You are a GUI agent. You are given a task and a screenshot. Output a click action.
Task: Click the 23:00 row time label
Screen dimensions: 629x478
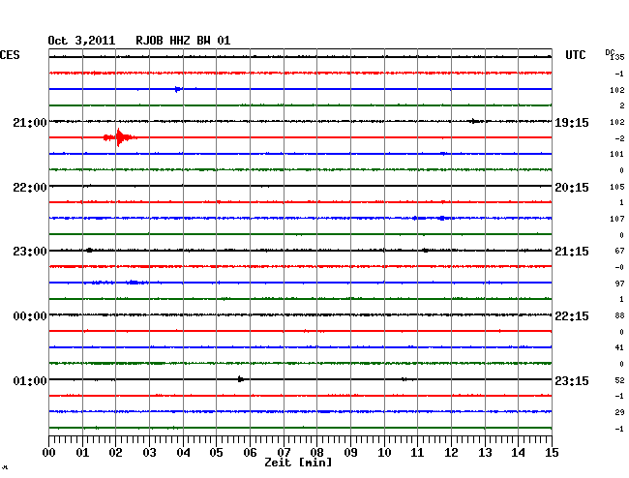point(30,252)
